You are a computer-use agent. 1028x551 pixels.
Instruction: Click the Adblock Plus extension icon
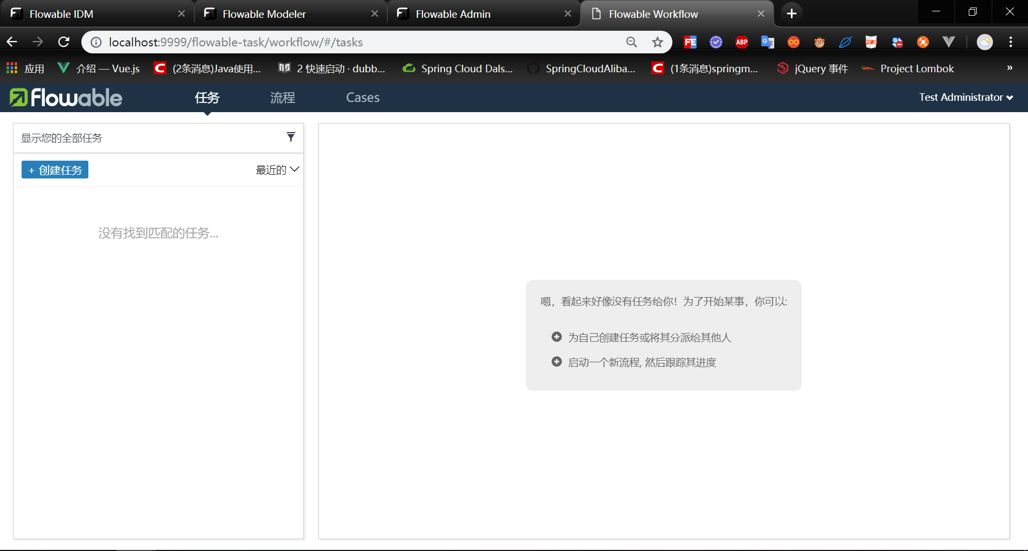(x=742, y=42)
